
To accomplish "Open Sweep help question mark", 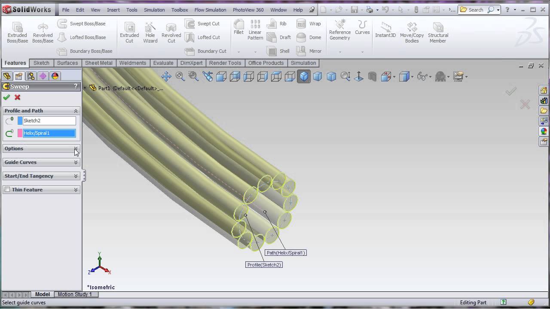I will [x=76, y=86].
